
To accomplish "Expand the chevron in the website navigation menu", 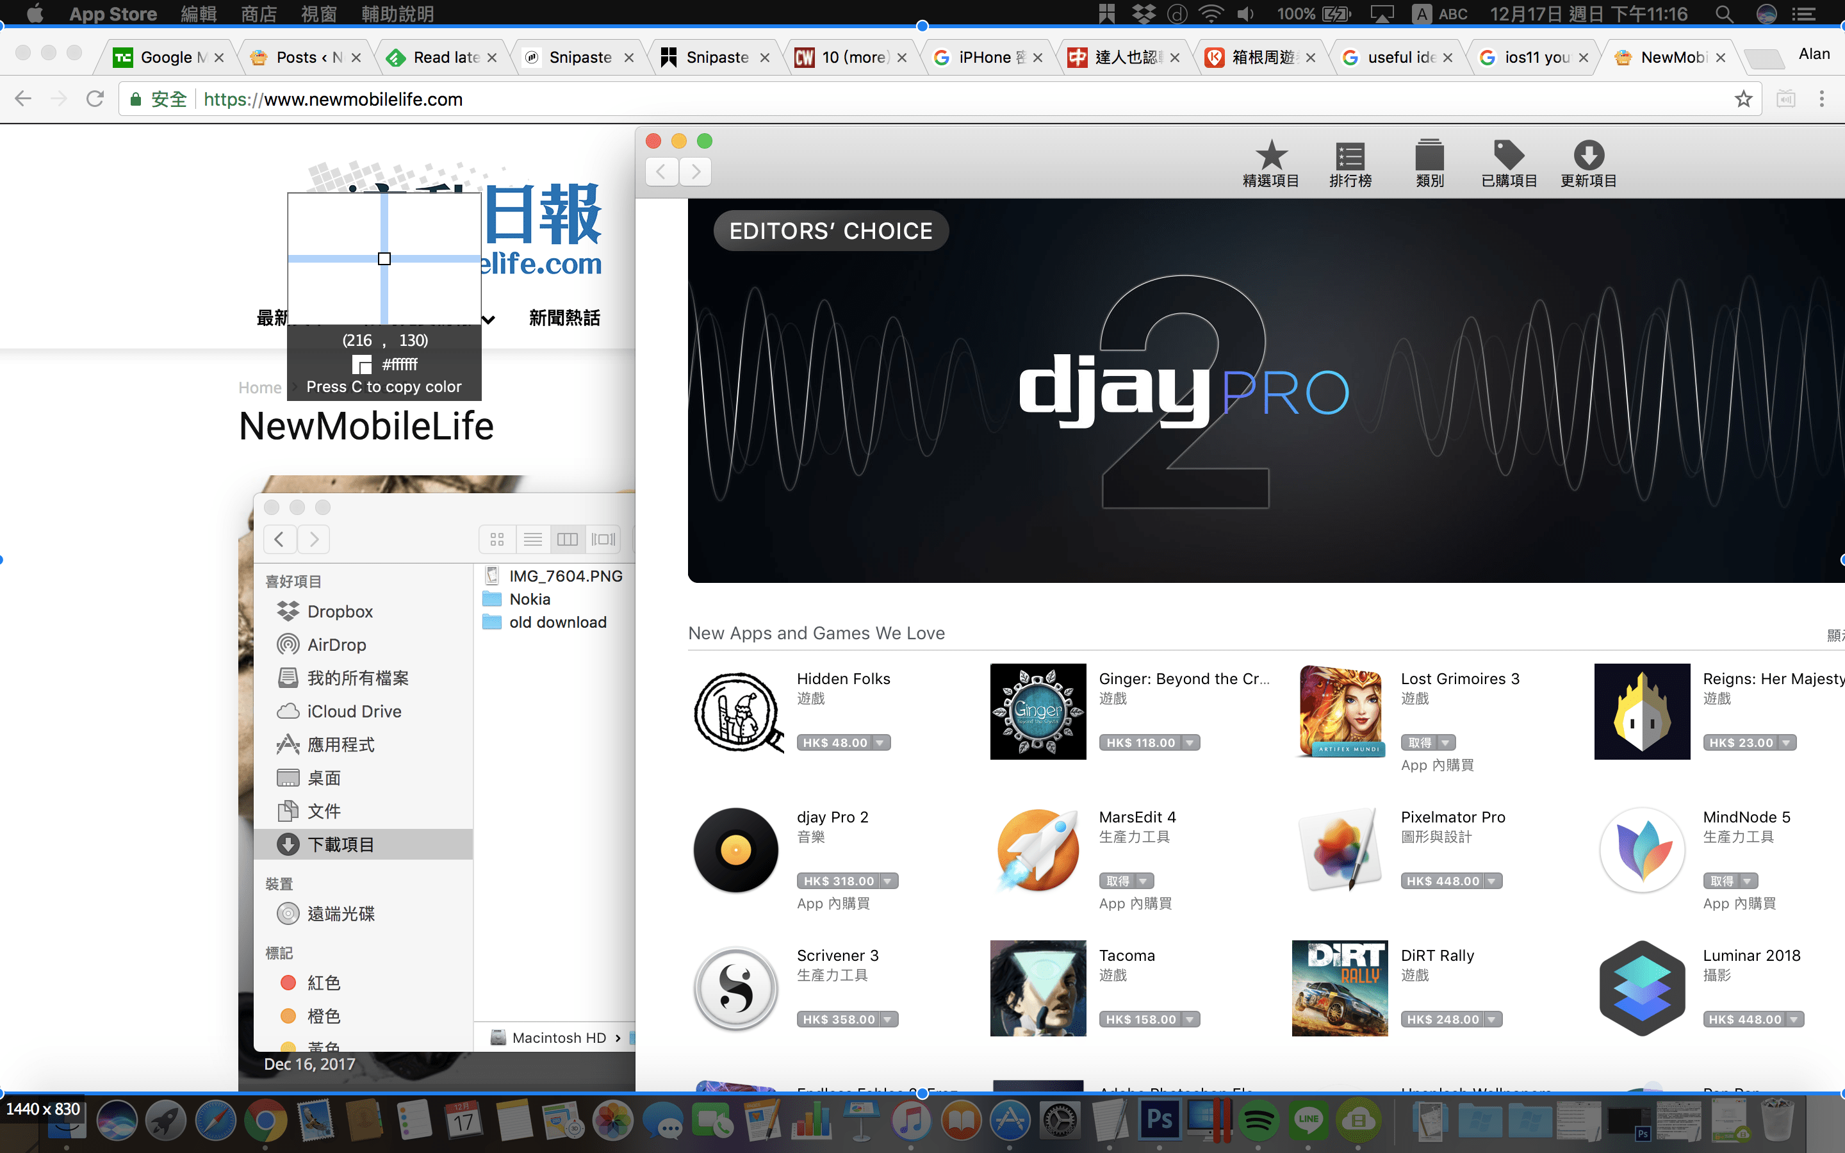I will (489, 319).
